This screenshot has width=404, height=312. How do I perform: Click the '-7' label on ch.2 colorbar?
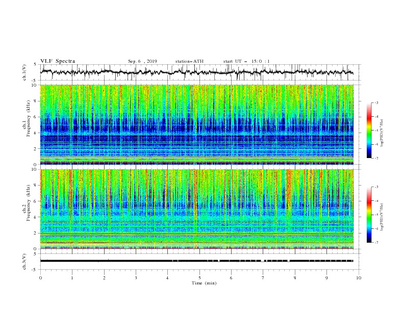coord(376,243)
